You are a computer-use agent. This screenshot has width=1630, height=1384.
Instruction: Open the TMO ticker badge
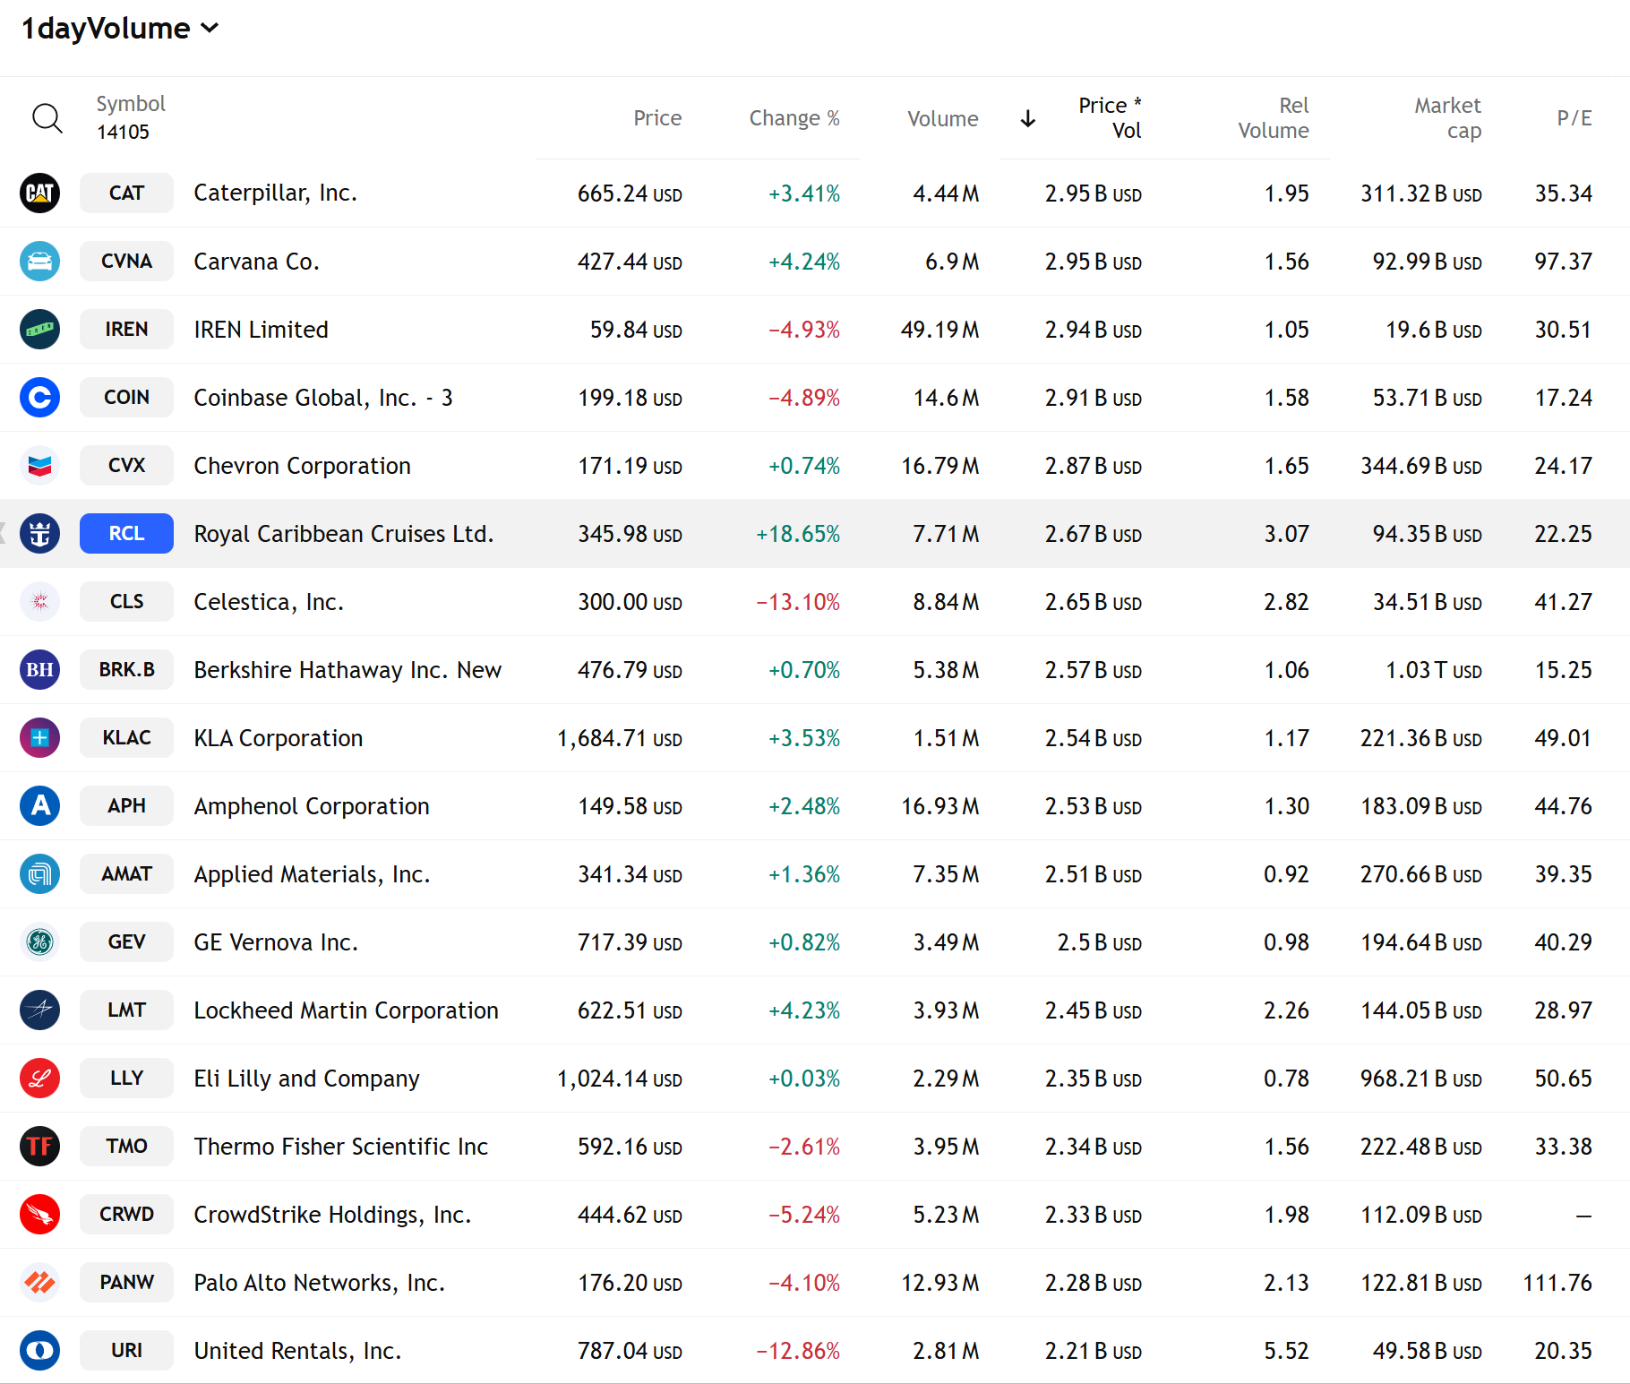(126, 1146)
